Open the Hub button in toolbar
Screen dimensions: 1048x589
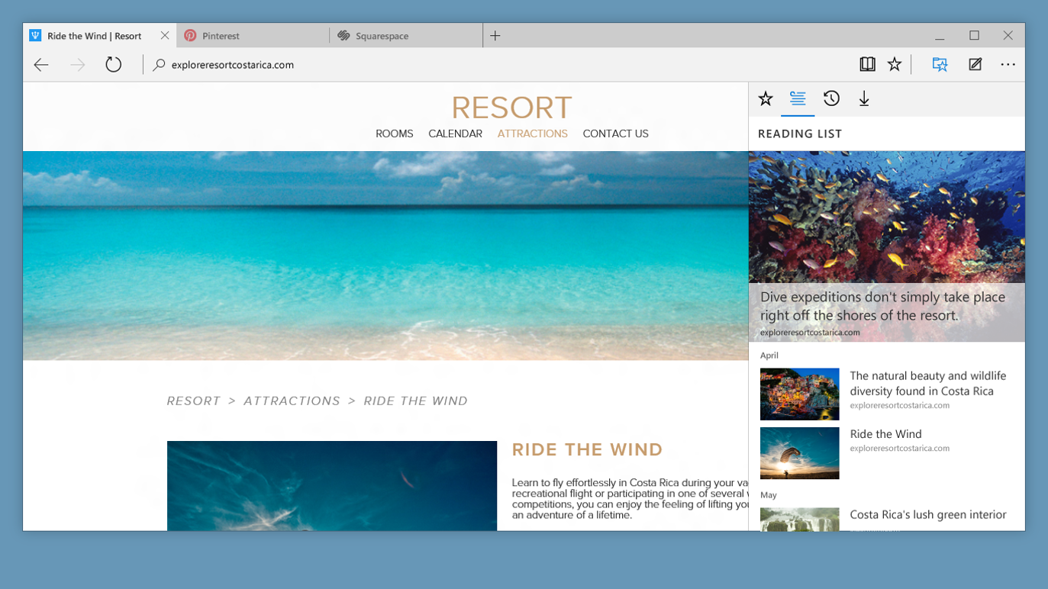(940, 65)
